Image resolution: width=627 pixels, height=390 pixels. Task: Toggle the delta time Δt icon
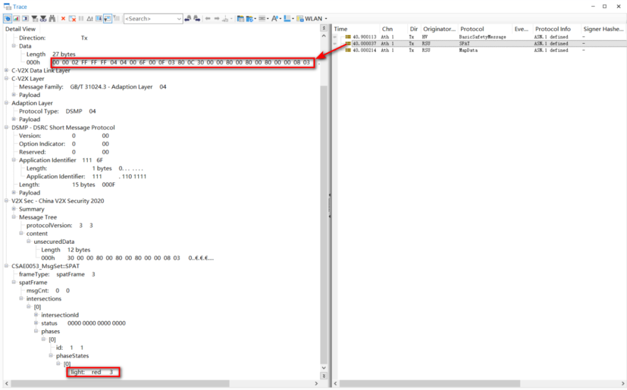click(90, 19)
